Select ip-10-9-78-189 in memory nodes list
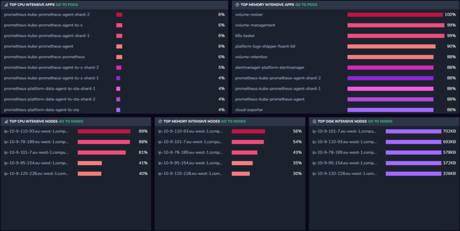This screenshot has height=231, width=460. (x=190, y=152)
